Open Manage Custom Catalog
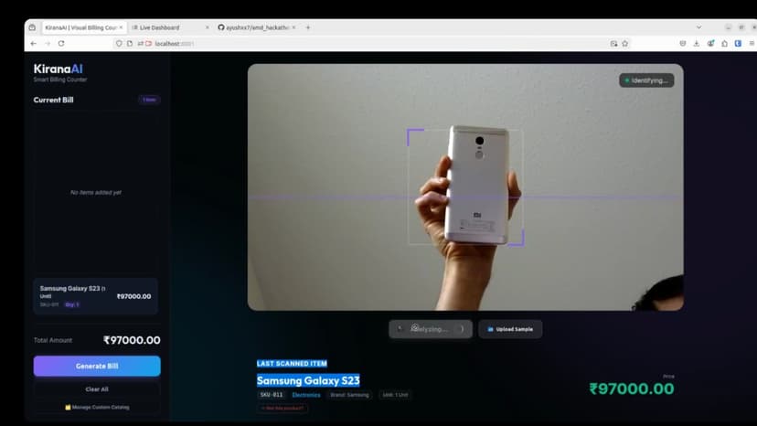 [97, 407]
